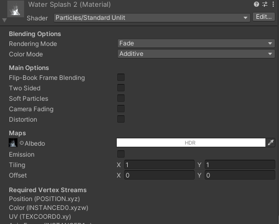The image size is (279, 224).
Task: Click the Blending Options section heading
Action: pos(35,34)
